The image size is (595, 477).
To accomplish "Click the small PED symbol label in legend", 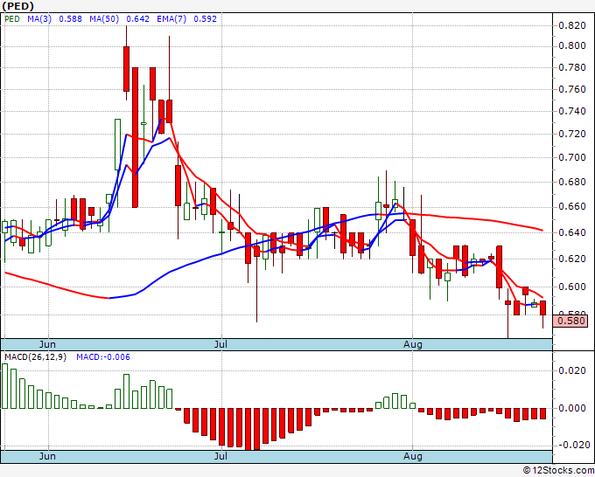I will (x=12, y=17).
